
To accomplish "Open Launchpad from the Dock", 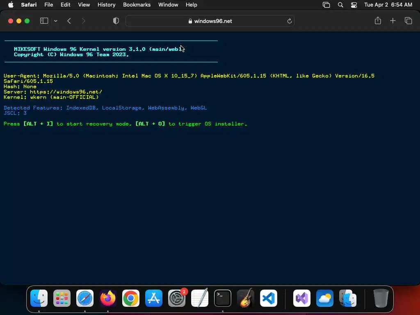I will 62,298.
